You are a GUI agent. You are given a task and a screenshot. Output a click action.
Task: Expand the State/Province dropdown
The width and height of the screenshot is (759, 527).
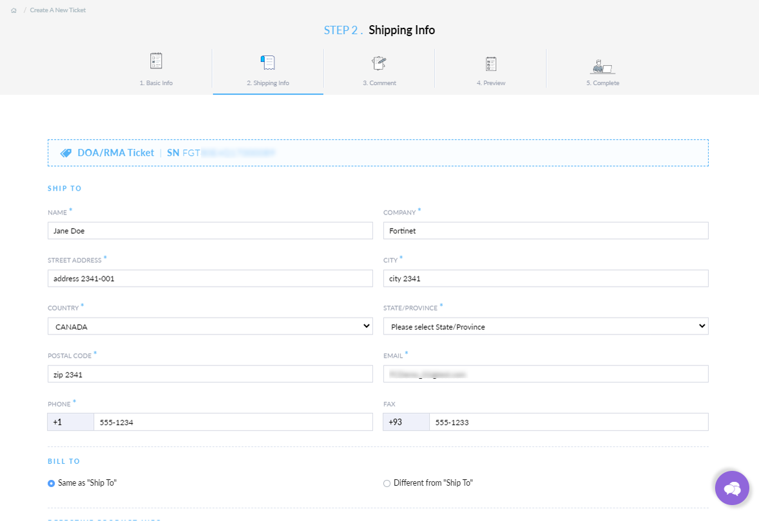pos(546,327)
